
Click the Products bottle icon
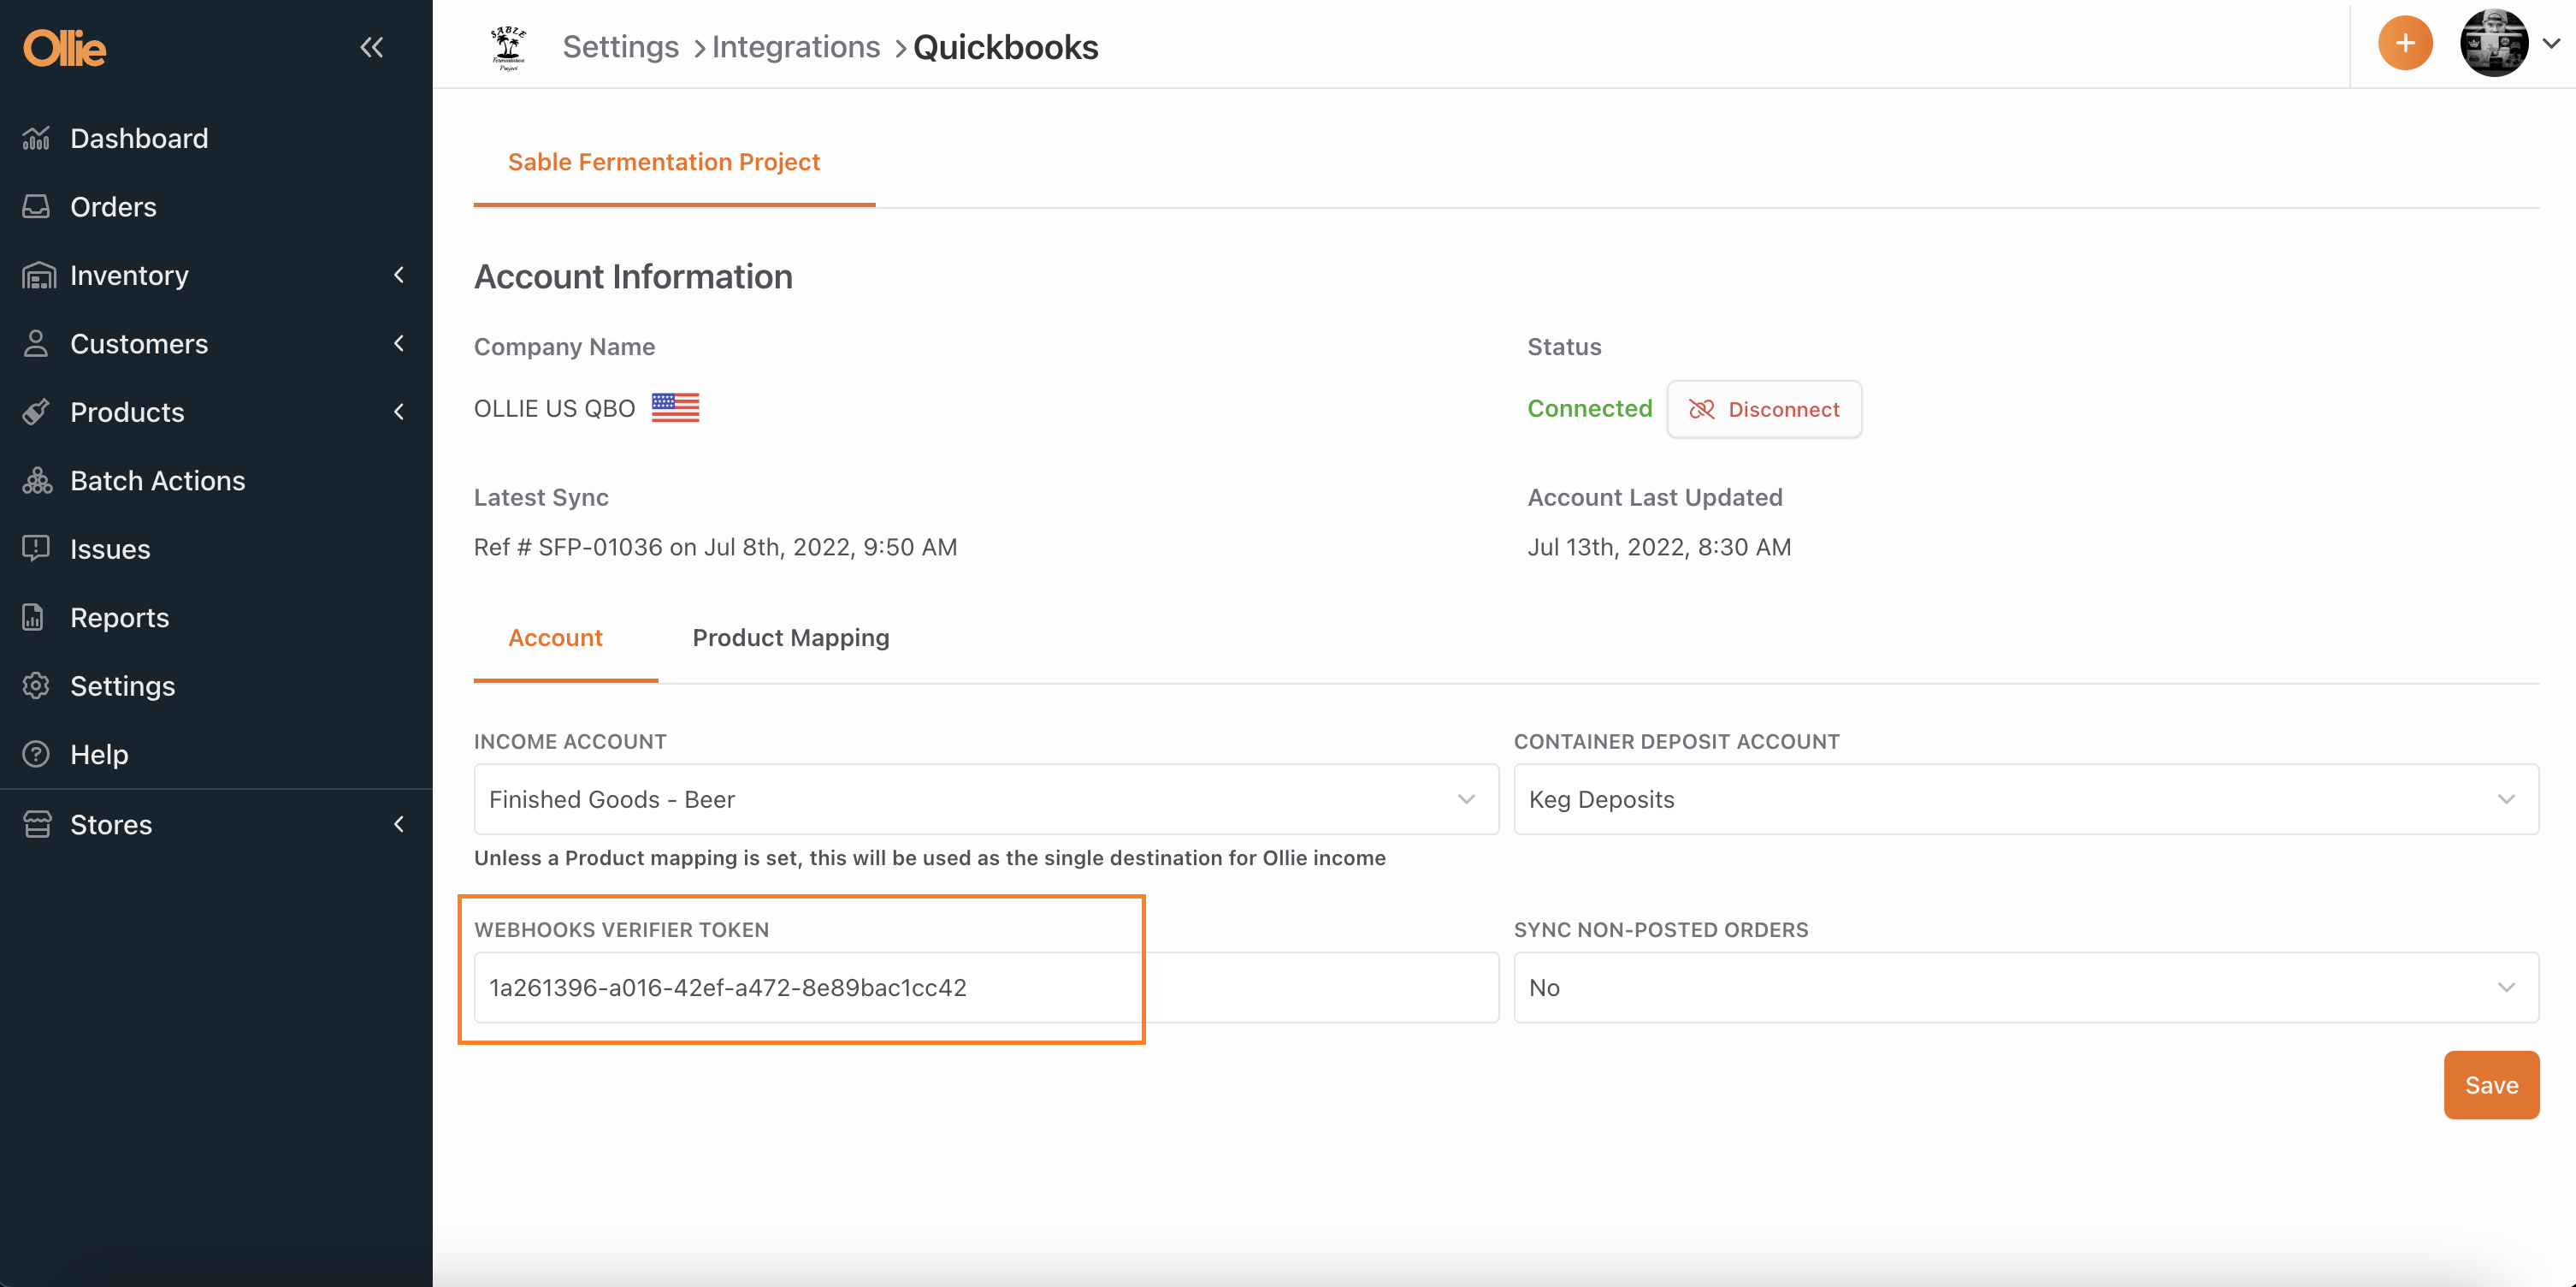[36, 412]
